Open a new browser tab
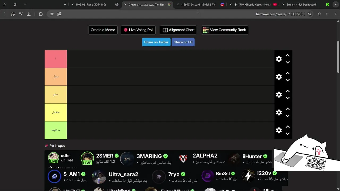 pyautogui.click(x=65, y=5)
